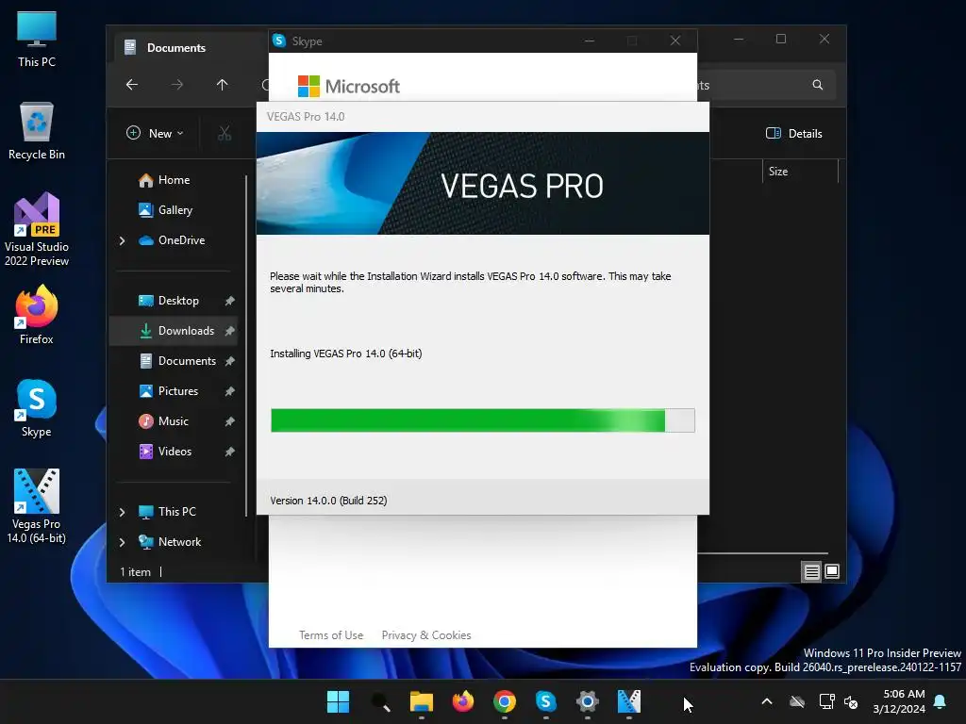The width and height of the screenshot is (966, 724).
Task: Expand the This PC tree node
Action: (x=122, y=512)
